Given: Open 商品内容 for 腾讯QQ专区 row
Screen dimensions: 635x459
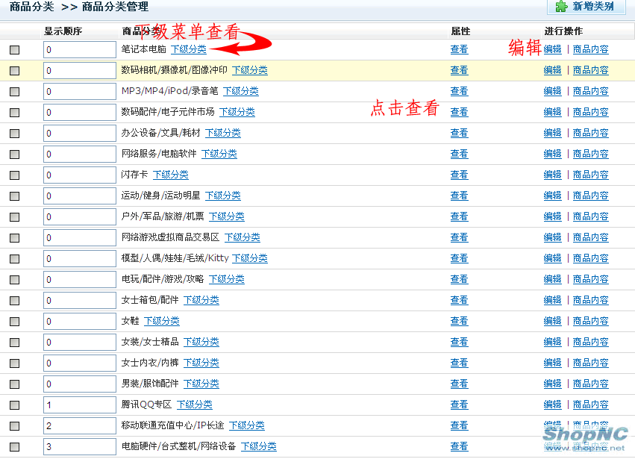Looking at the screenshot, I should pyautogui.click(x=591, y=405).
